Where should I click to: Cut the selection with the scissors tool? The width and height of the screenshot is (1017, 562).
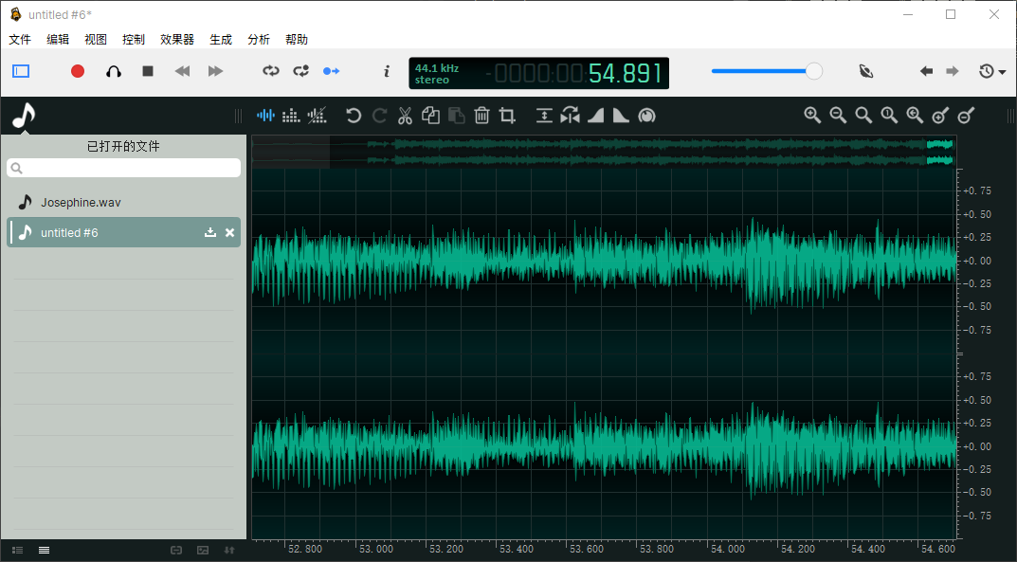tap(405, 115)
